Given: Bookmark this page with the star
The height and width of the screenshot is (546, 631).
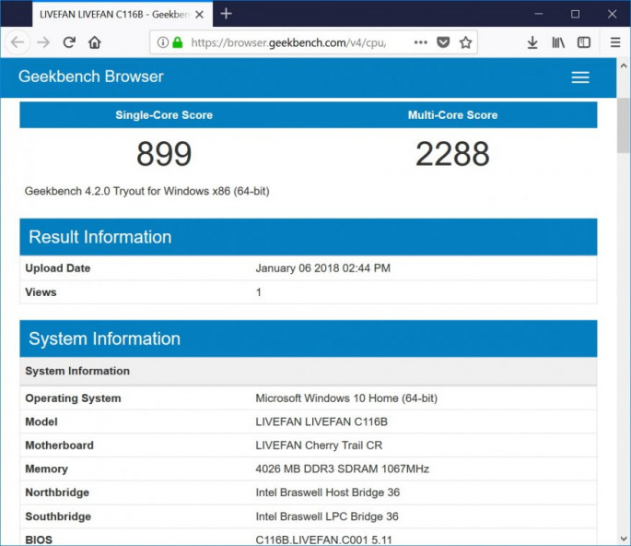Looking at the screenshot, I should tap(465, 42).
